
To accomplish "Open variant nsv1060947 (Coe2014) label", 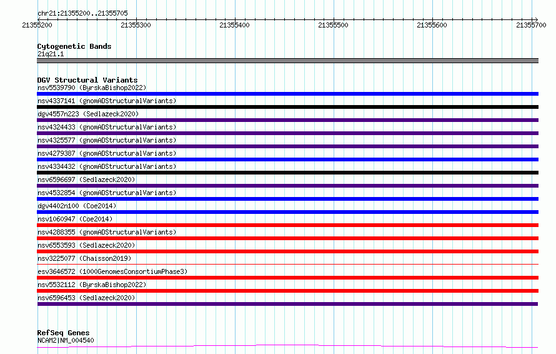I will tap(75, 219).
